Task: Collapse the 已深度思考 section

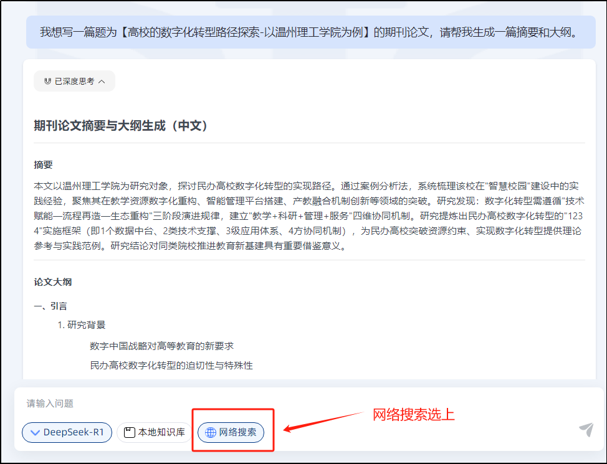Action: (74, 81)
